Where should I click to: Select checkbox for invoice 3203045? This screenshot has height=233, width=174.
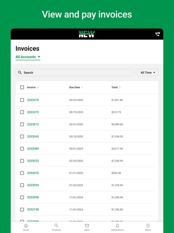point(22,136)
